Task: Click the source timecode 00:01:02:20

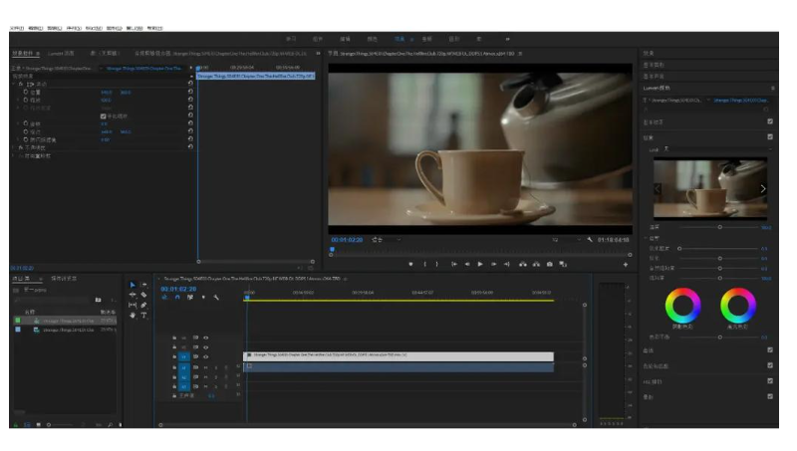Action: (x=22, y=268)
